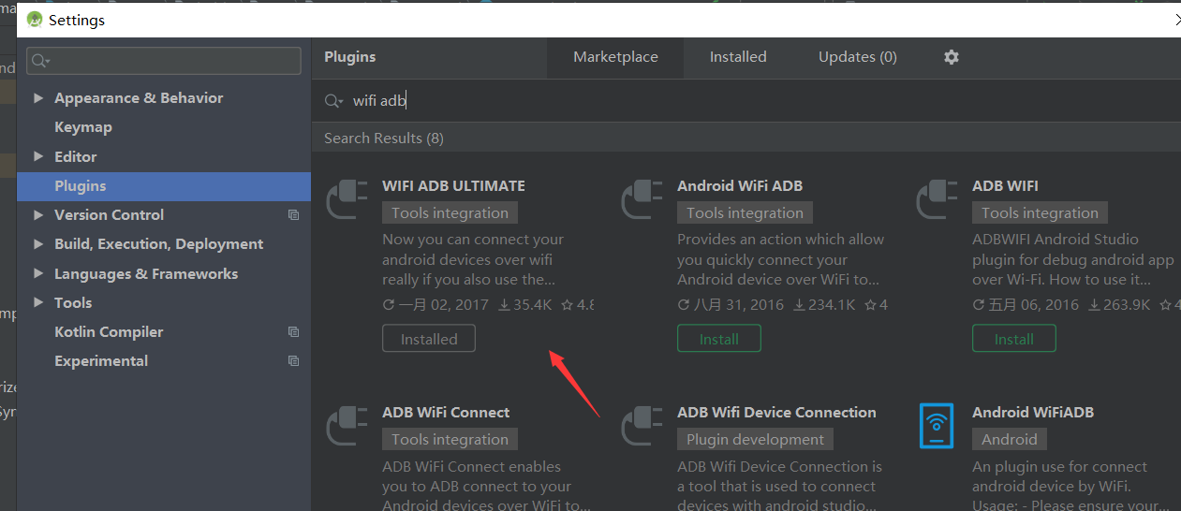1181x511 pixels.
Task: Click the ADB Wifi Device Connection plug icon
Action: pyautogui.click(x=642, y=427)
